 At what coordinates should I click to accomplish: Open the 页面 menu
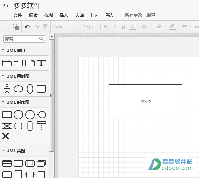coord(80,15)
